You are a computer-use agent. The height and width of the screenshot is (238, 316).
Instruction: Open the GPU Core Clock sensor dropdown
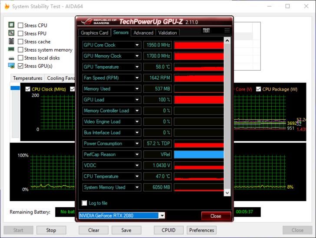coord(137,45)
